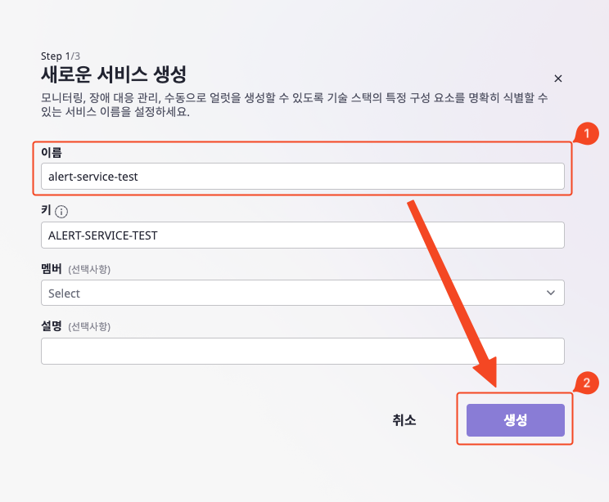Submit with the purple 생성 button
Screen dimensions: 609x502
516,419
